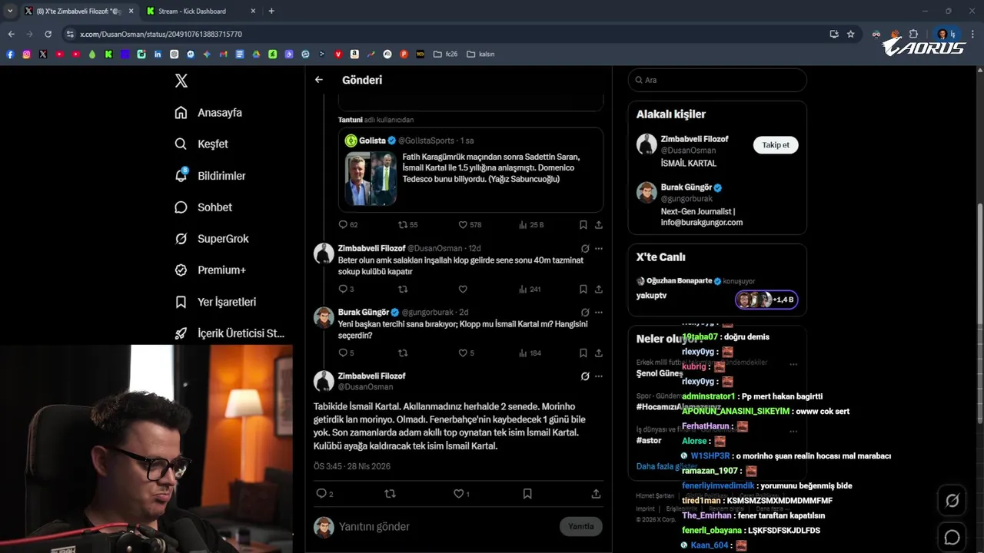Open the browser extensions menu

tap(913, 34)
